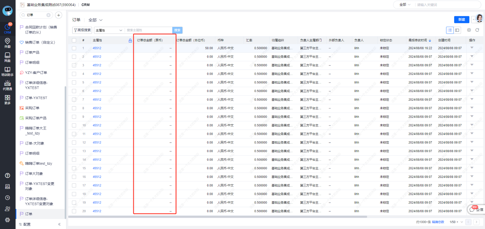Click the plus button beside sidebar search
This screenshot has height=229, width=485.
tap(59, 15)
